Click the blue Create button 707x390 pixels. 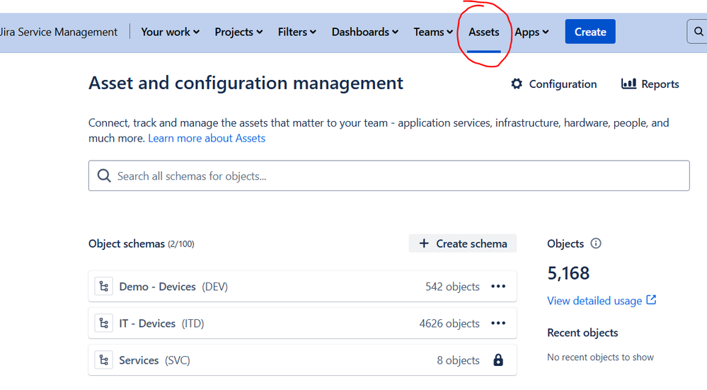tap(590, 32)
